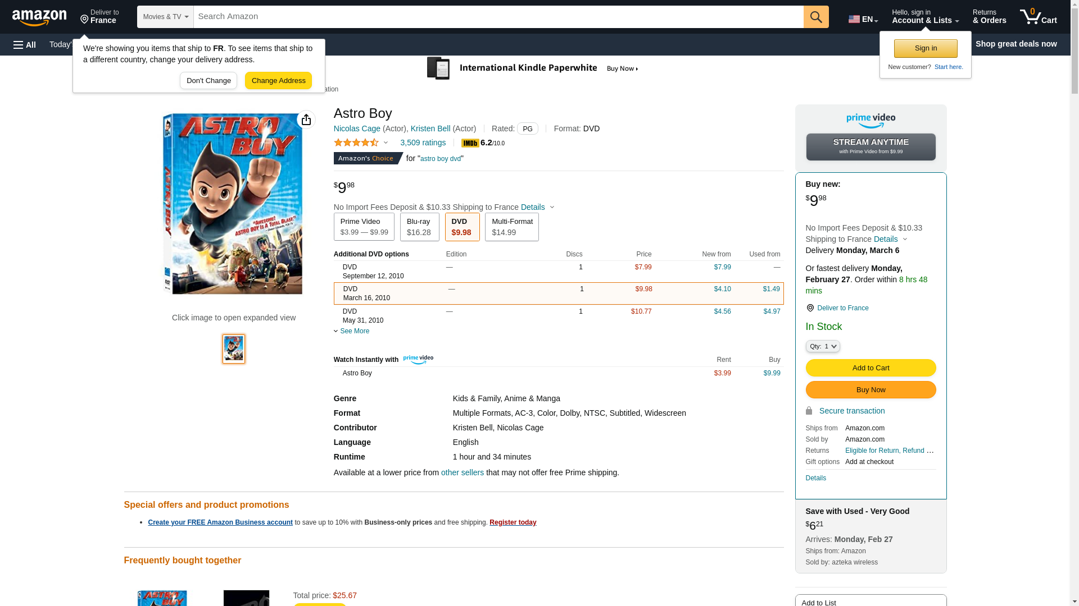Image resolution: width=1079 pixels, height=606 pixels.
Task: Open the All hamburger menu
Action: click(x=25, y=44)
